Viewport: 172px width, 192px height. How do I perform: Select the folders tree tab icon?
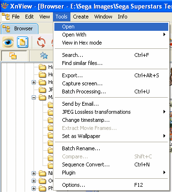tap(13, 55)
